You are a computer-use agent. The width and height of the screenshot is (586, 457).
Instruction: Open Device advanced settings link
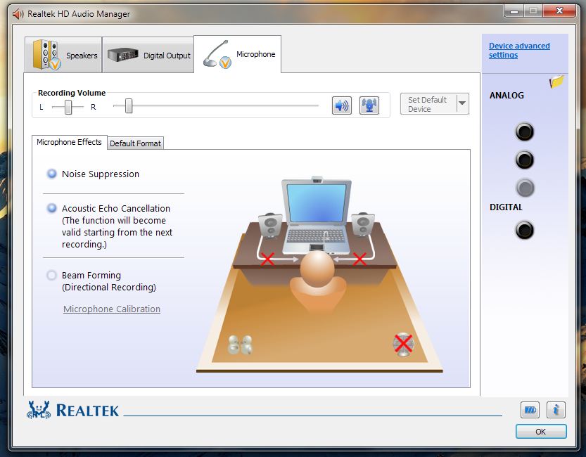pyautogui.click(x=519, y=50)
